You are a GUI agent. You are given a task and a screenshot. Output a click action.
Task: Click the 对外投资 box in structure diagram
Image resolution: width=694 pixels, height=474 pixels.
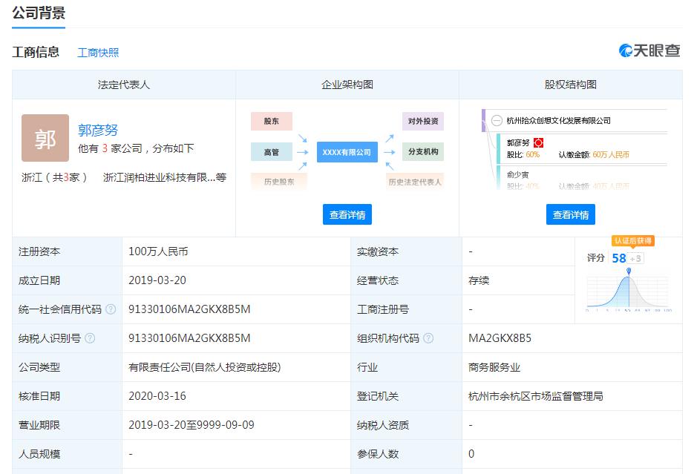click(423, 122)
